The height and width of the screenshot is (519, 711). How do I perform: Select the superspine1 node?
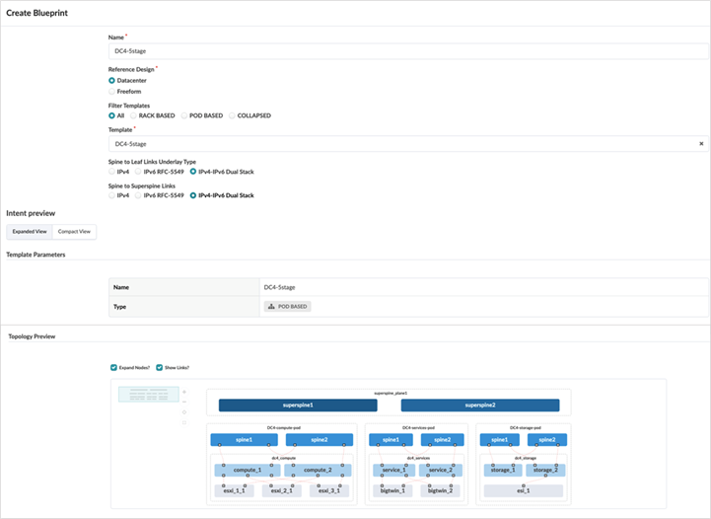(298, 406)
